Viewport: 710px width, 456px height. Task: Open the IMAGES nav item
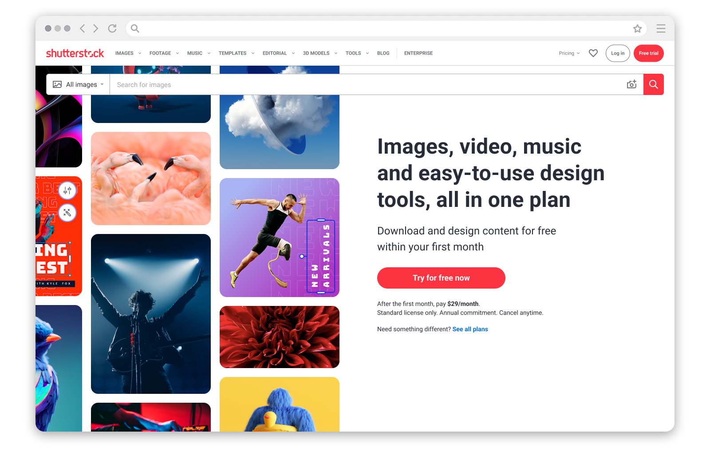click(x=124, y=53)
